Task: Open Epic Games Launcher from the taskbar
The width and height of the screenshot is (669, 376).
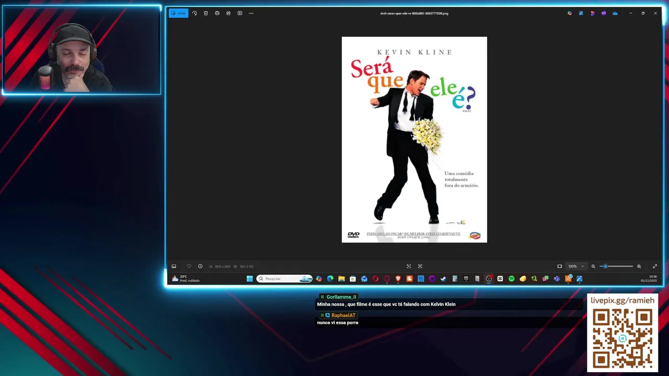Action: click(x=466, y=278)
